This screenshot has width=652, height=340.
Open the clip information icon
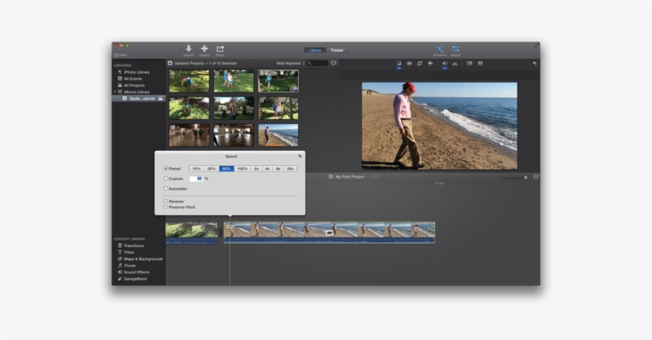[x=480, y=64]
